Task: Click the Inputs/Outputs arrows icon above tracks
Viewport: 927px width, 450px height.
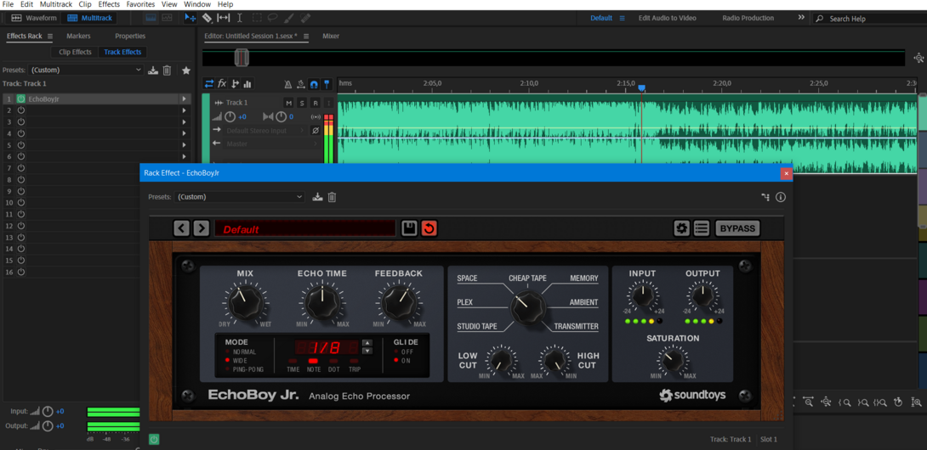Action: pyautogui.click(x=208, y=84)
